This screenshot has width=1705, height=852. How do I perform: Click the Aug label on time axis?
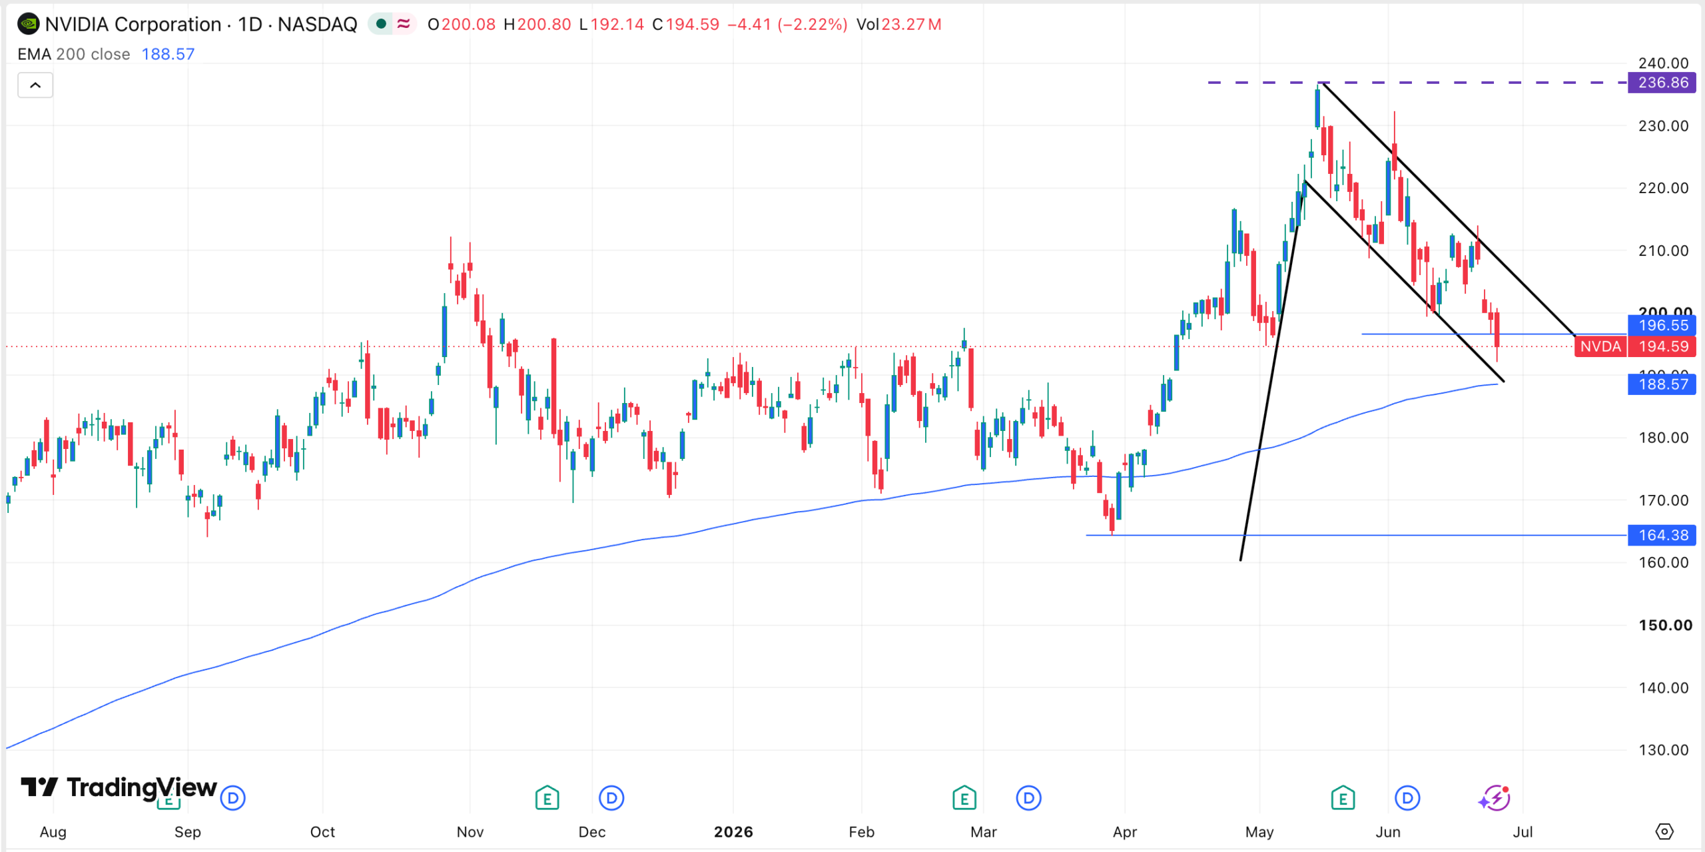click(53, 832)
